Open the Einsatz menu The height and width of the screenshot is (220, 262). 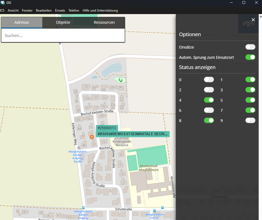(x=60, y=10)
